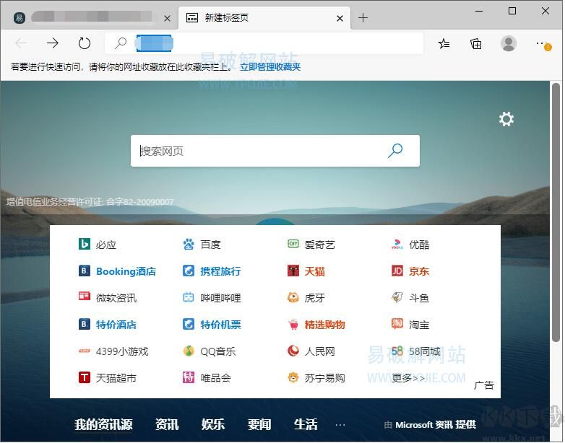
Task: Click the QQ Music icon
Action: coord(189,351)
